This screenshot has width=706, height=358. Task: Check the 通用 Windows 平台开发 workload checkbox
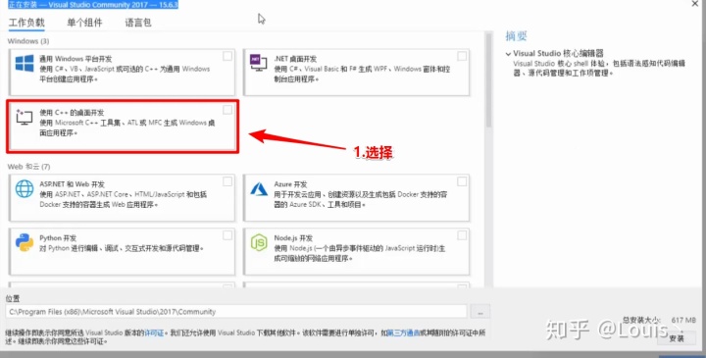click(x=227, y=56)
